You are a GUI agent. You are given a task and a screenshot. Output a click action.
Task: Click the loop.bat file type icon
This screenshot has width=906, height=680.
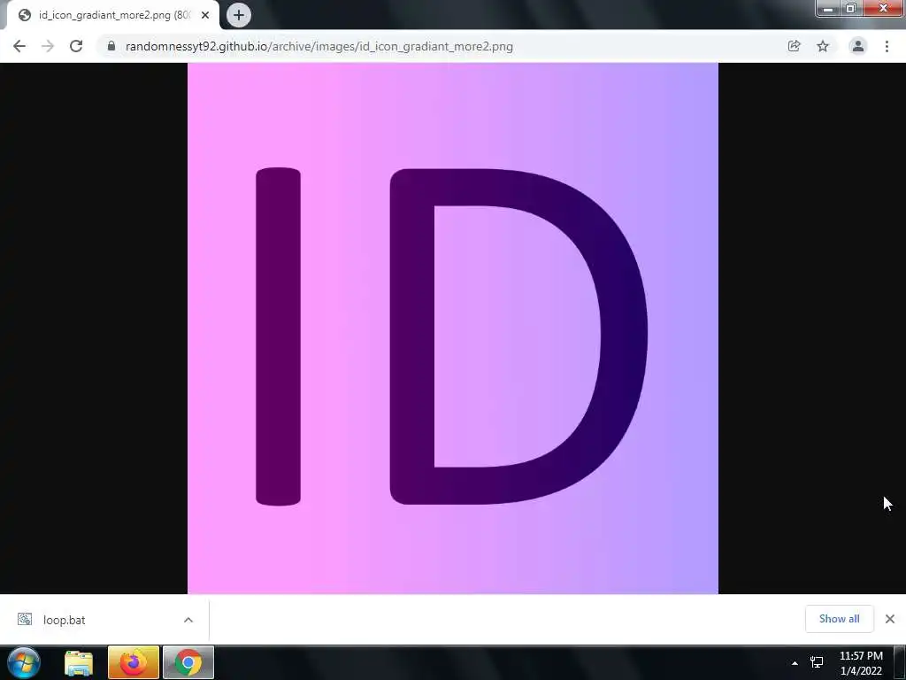click(x=25, y=620)
